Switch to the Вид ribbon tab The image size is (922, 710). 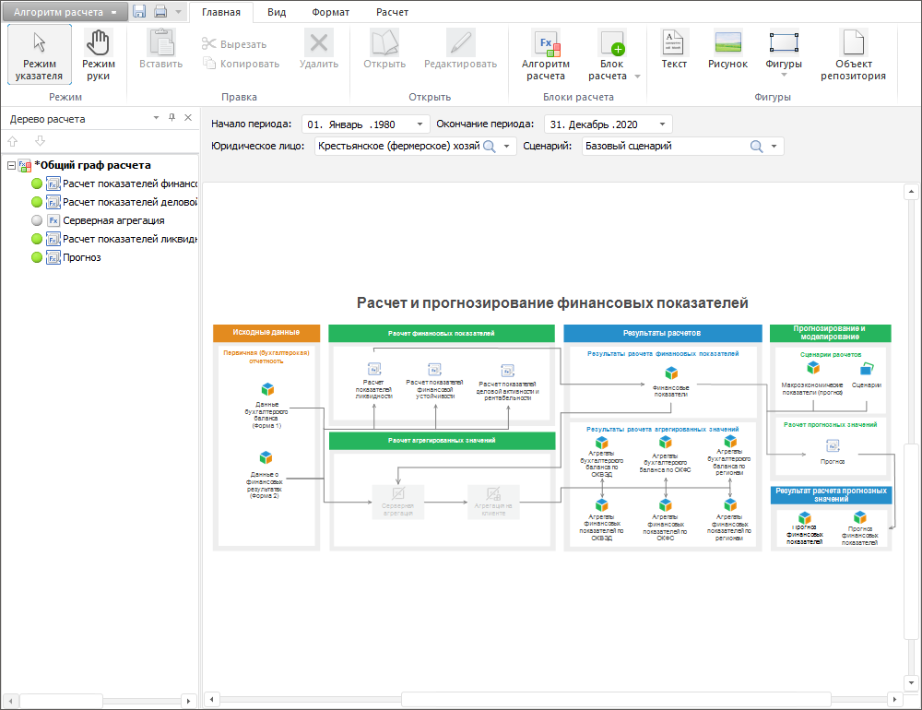pyautogui.click(x=277, y=12)
